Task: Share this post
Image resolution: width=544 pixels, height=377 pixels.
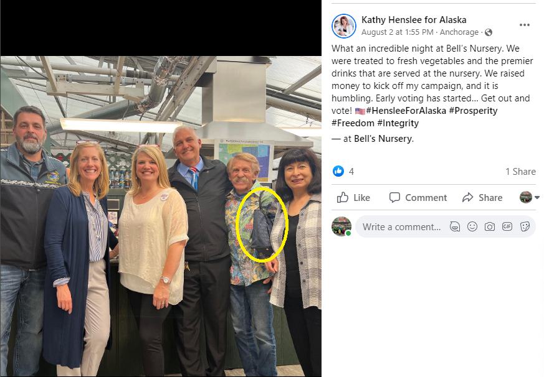Action: pos(482,197)
